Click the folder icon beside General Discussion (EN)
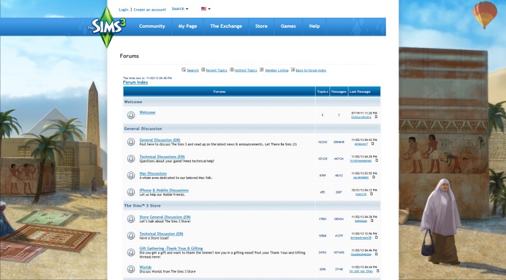 pyautogui.click(x=131, y=142)
